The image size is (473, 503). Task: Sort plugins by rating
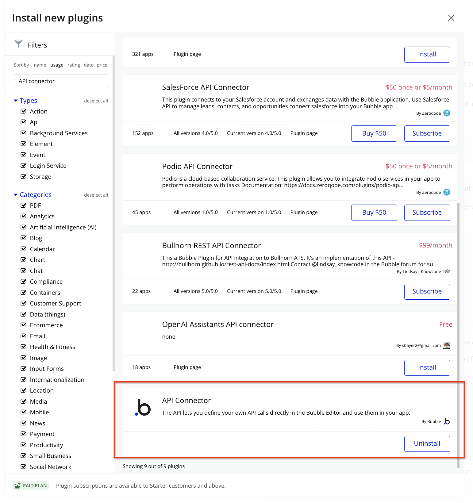[74, 65]
